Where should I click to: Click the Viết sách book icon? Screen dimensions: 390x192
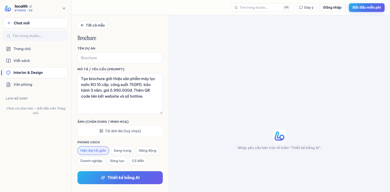(8, 61)
